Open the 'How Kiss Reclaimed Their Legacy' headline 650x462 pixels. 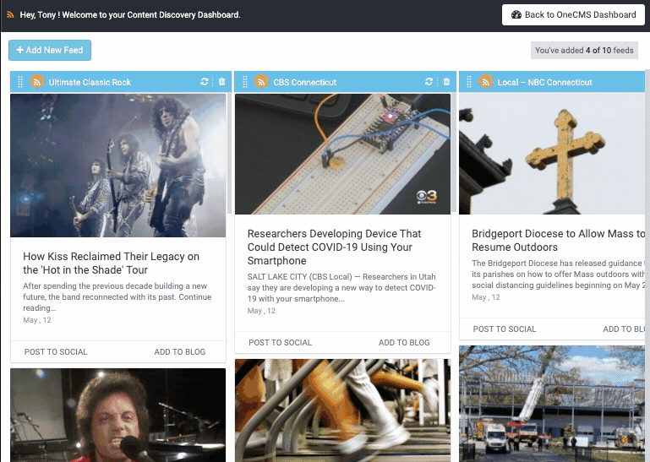tap(111, 264)
